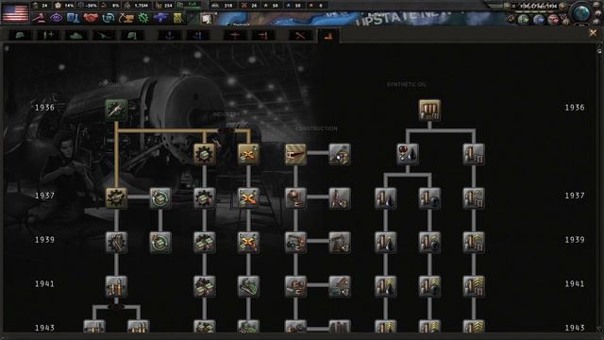Click the globe minimap in top corner

[x=582, y=12]
